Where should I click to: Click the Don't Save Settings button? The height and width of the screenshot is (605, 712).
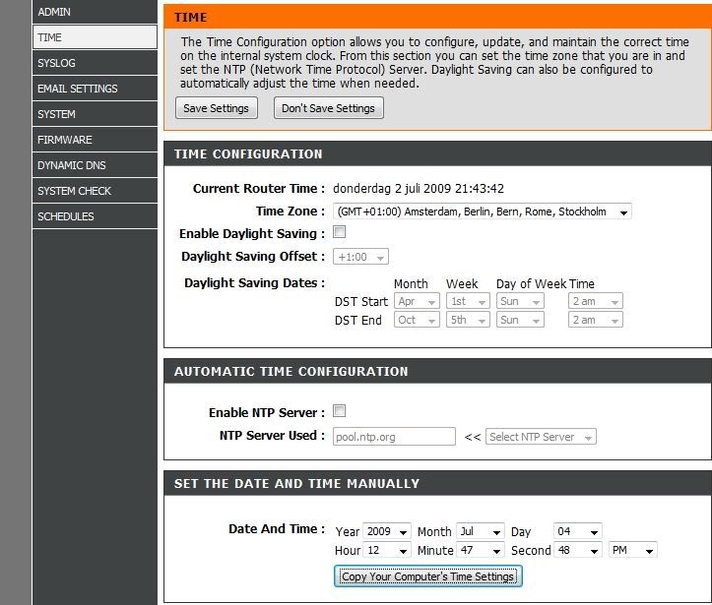tap(328, 108)
